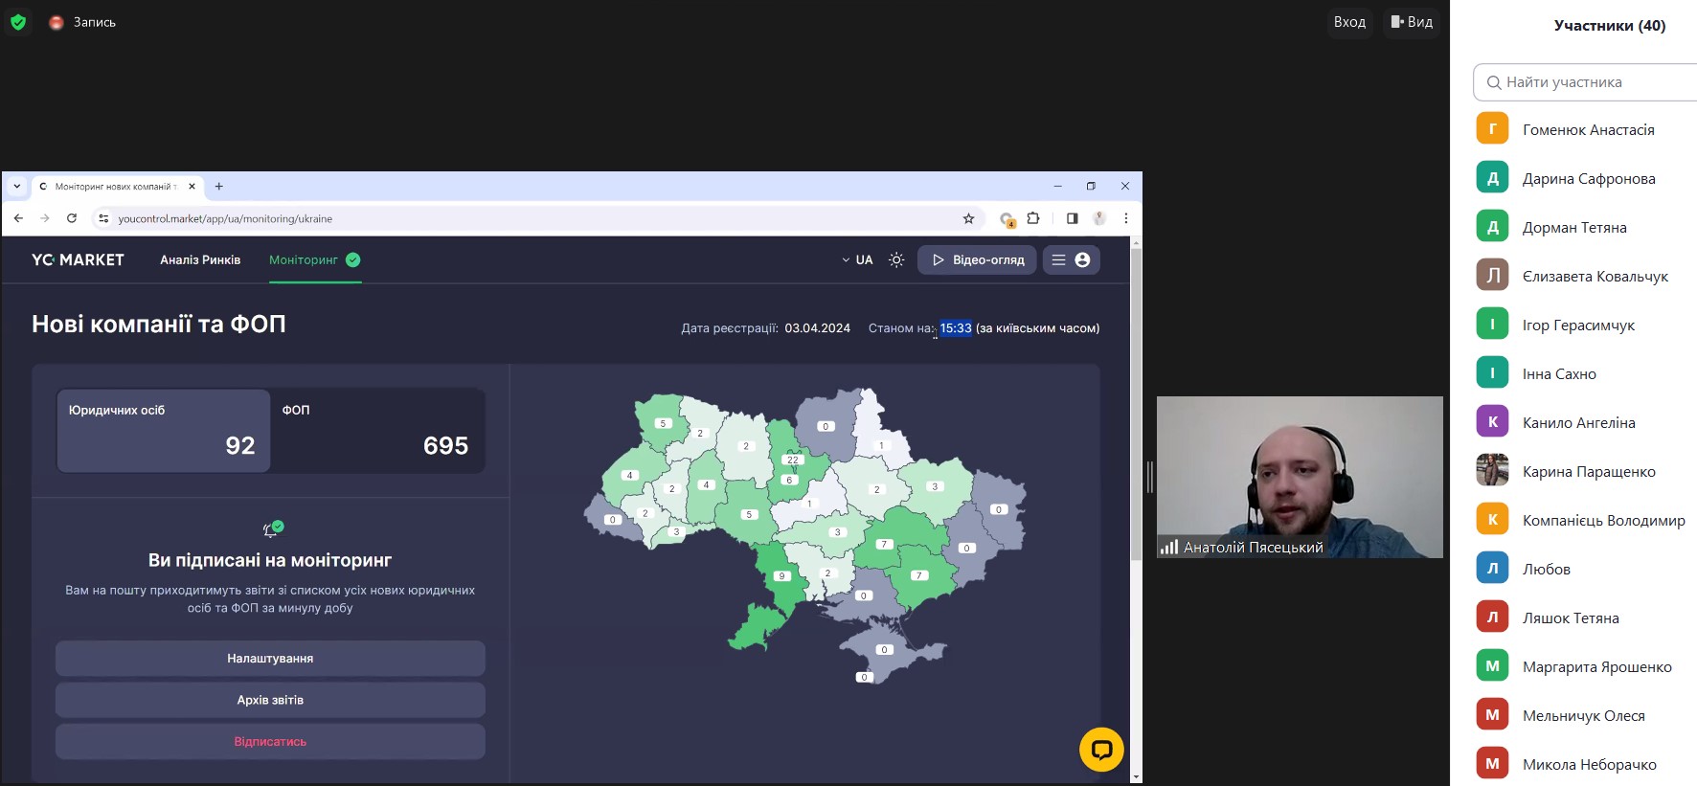
Task: Open the yellow chat support widget
Action: 1101,750
